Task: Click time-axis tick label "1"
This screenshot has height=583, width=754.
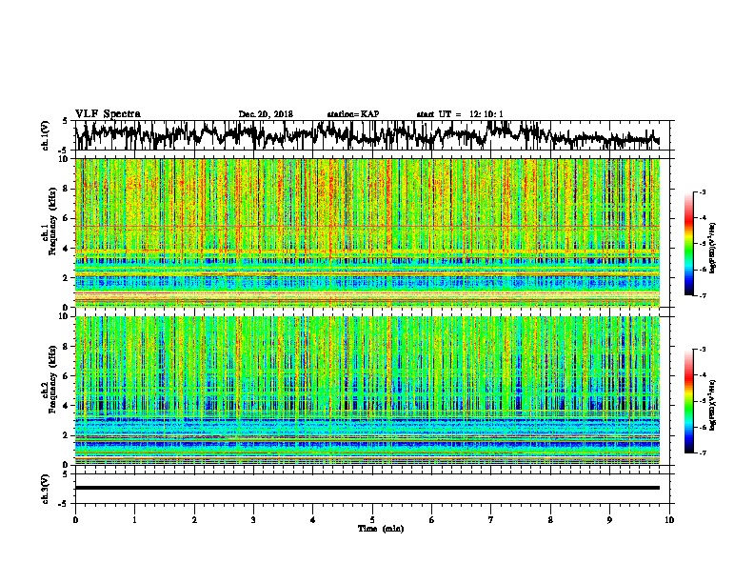Action: (x=134, y=520)
